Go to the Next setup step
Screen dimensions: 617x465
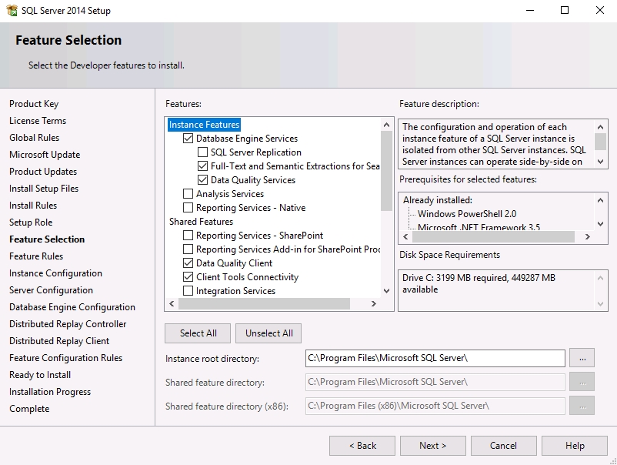point(433,445)
